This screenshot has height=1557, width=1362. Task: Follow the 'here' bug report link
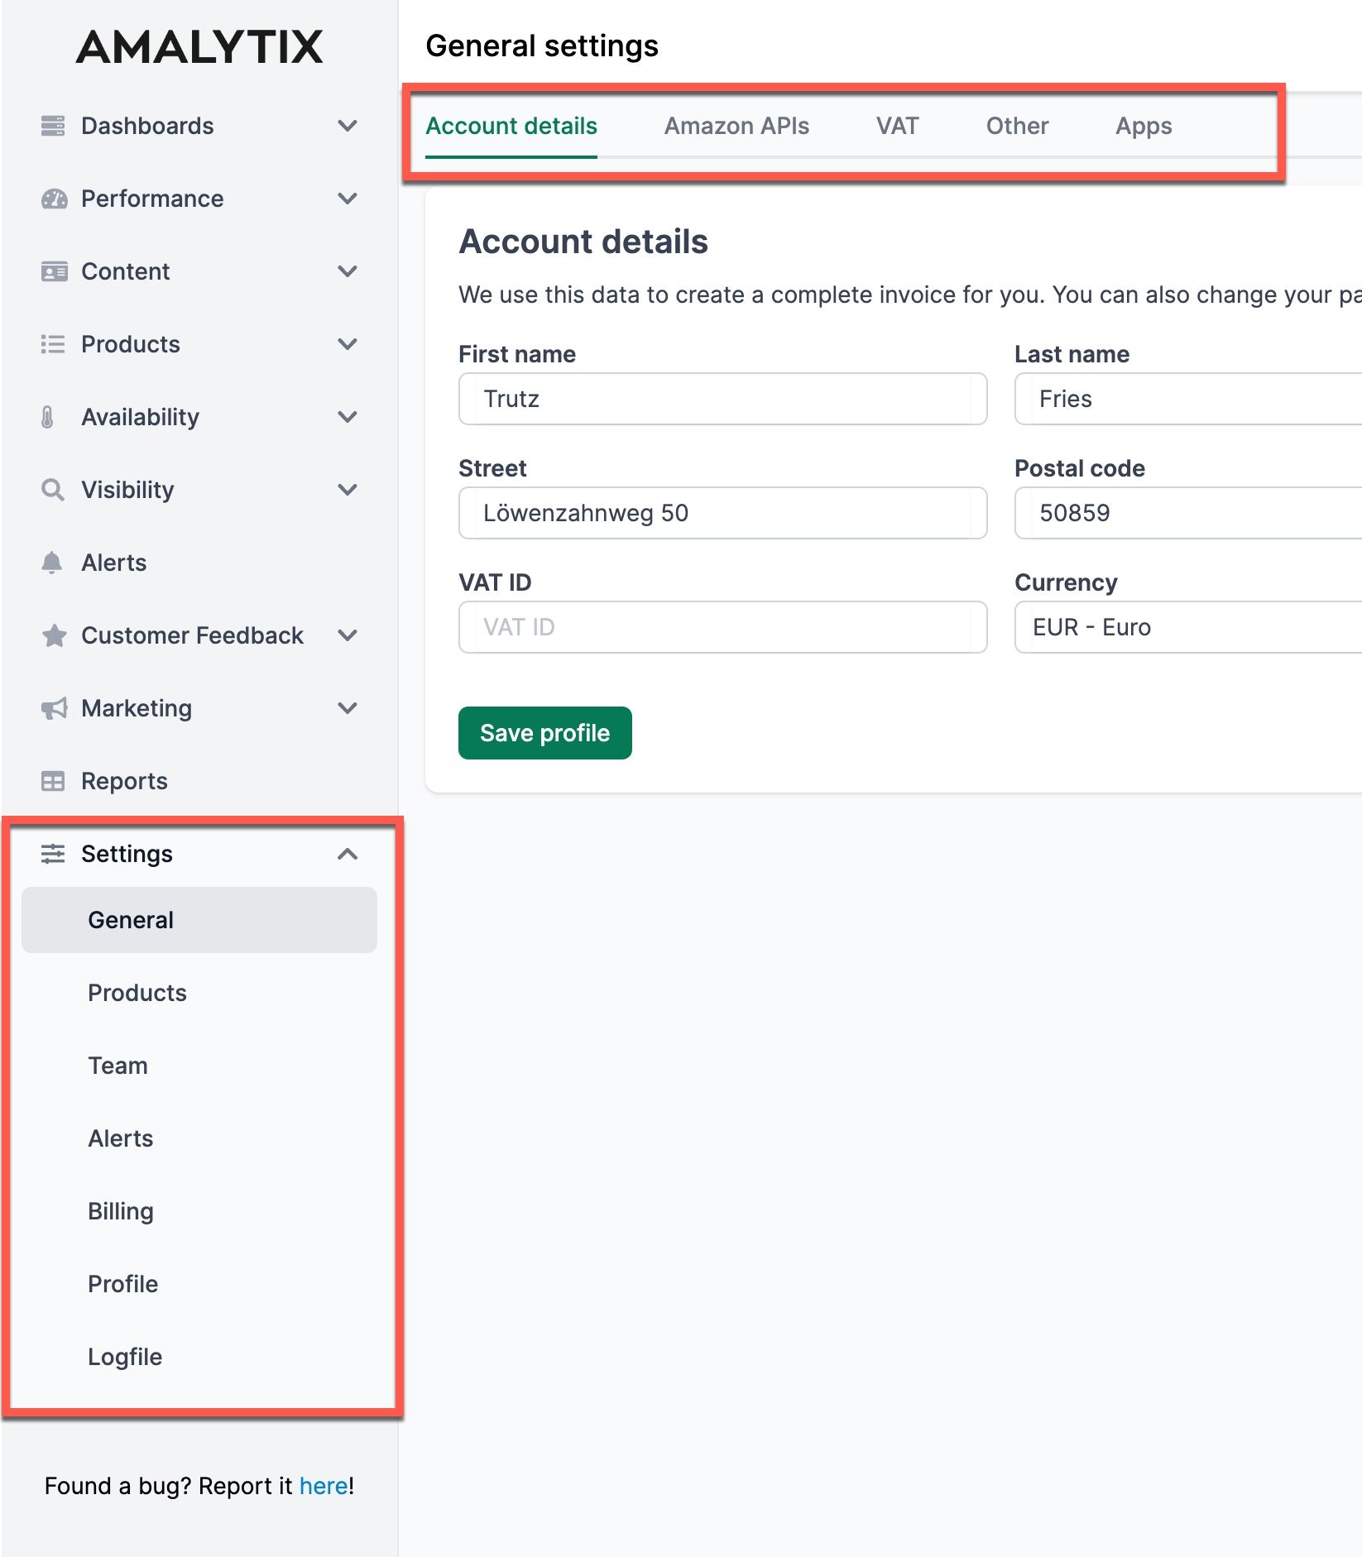coord(324,1486)
